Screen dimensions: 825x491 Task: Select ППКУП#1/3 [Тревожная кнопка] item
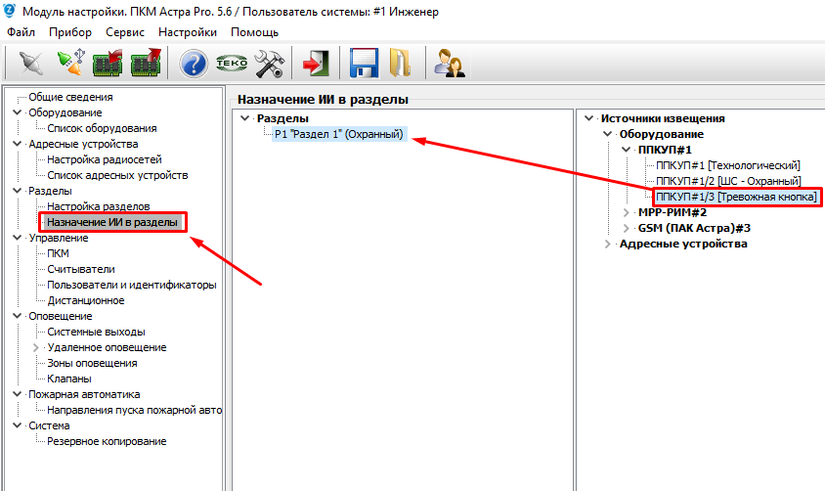[736, 197]
